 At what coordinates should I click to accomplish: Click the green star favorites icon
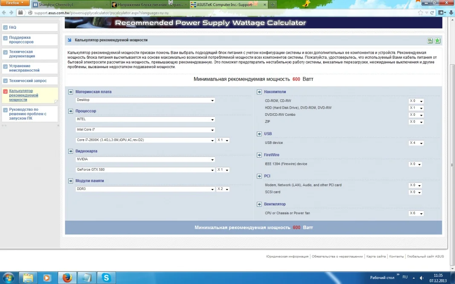coord(437,41)
